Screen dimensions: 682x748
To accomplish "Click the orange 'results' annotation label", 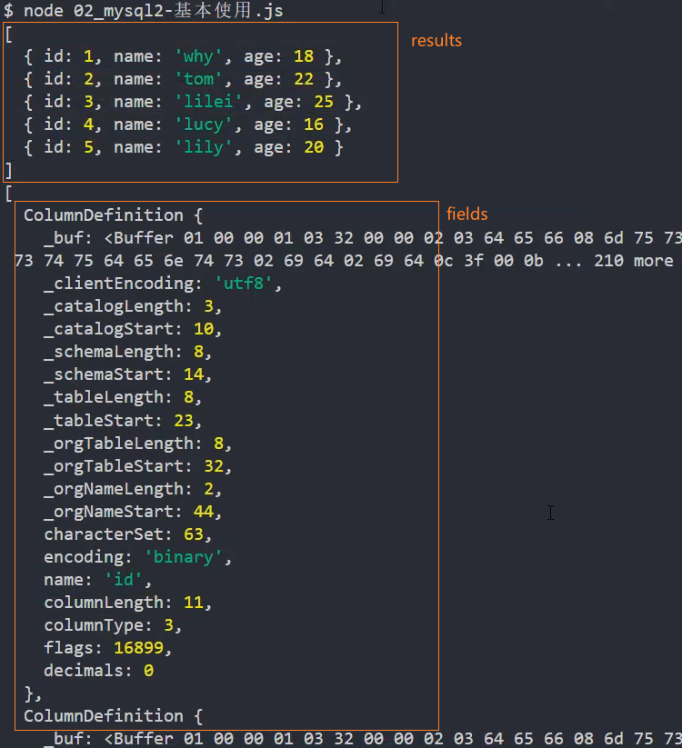I will tap(436, 41).
